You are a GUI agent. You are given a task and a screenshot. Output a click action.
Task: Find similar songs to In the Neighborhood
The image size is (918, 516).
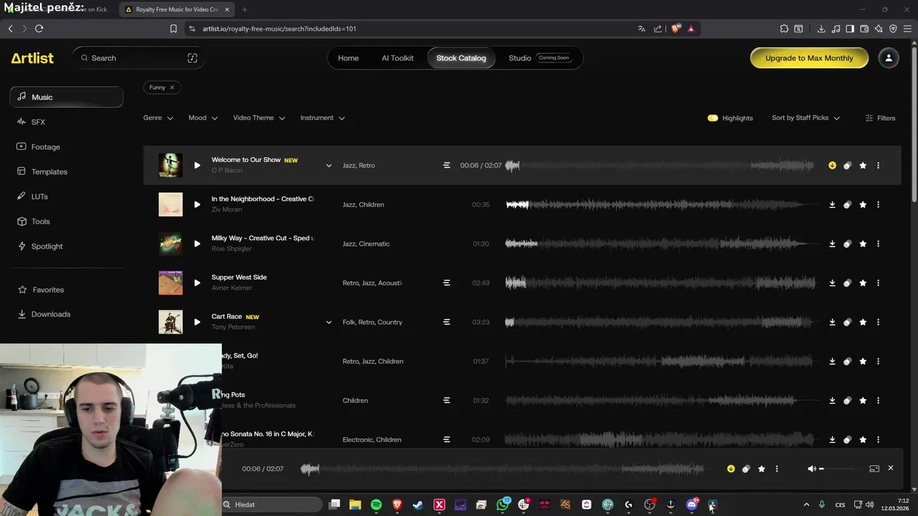[847, 205]
